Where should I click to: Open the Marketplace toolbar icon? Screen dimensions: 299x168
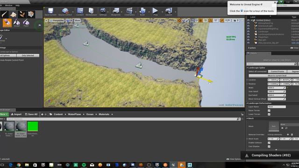91,12
